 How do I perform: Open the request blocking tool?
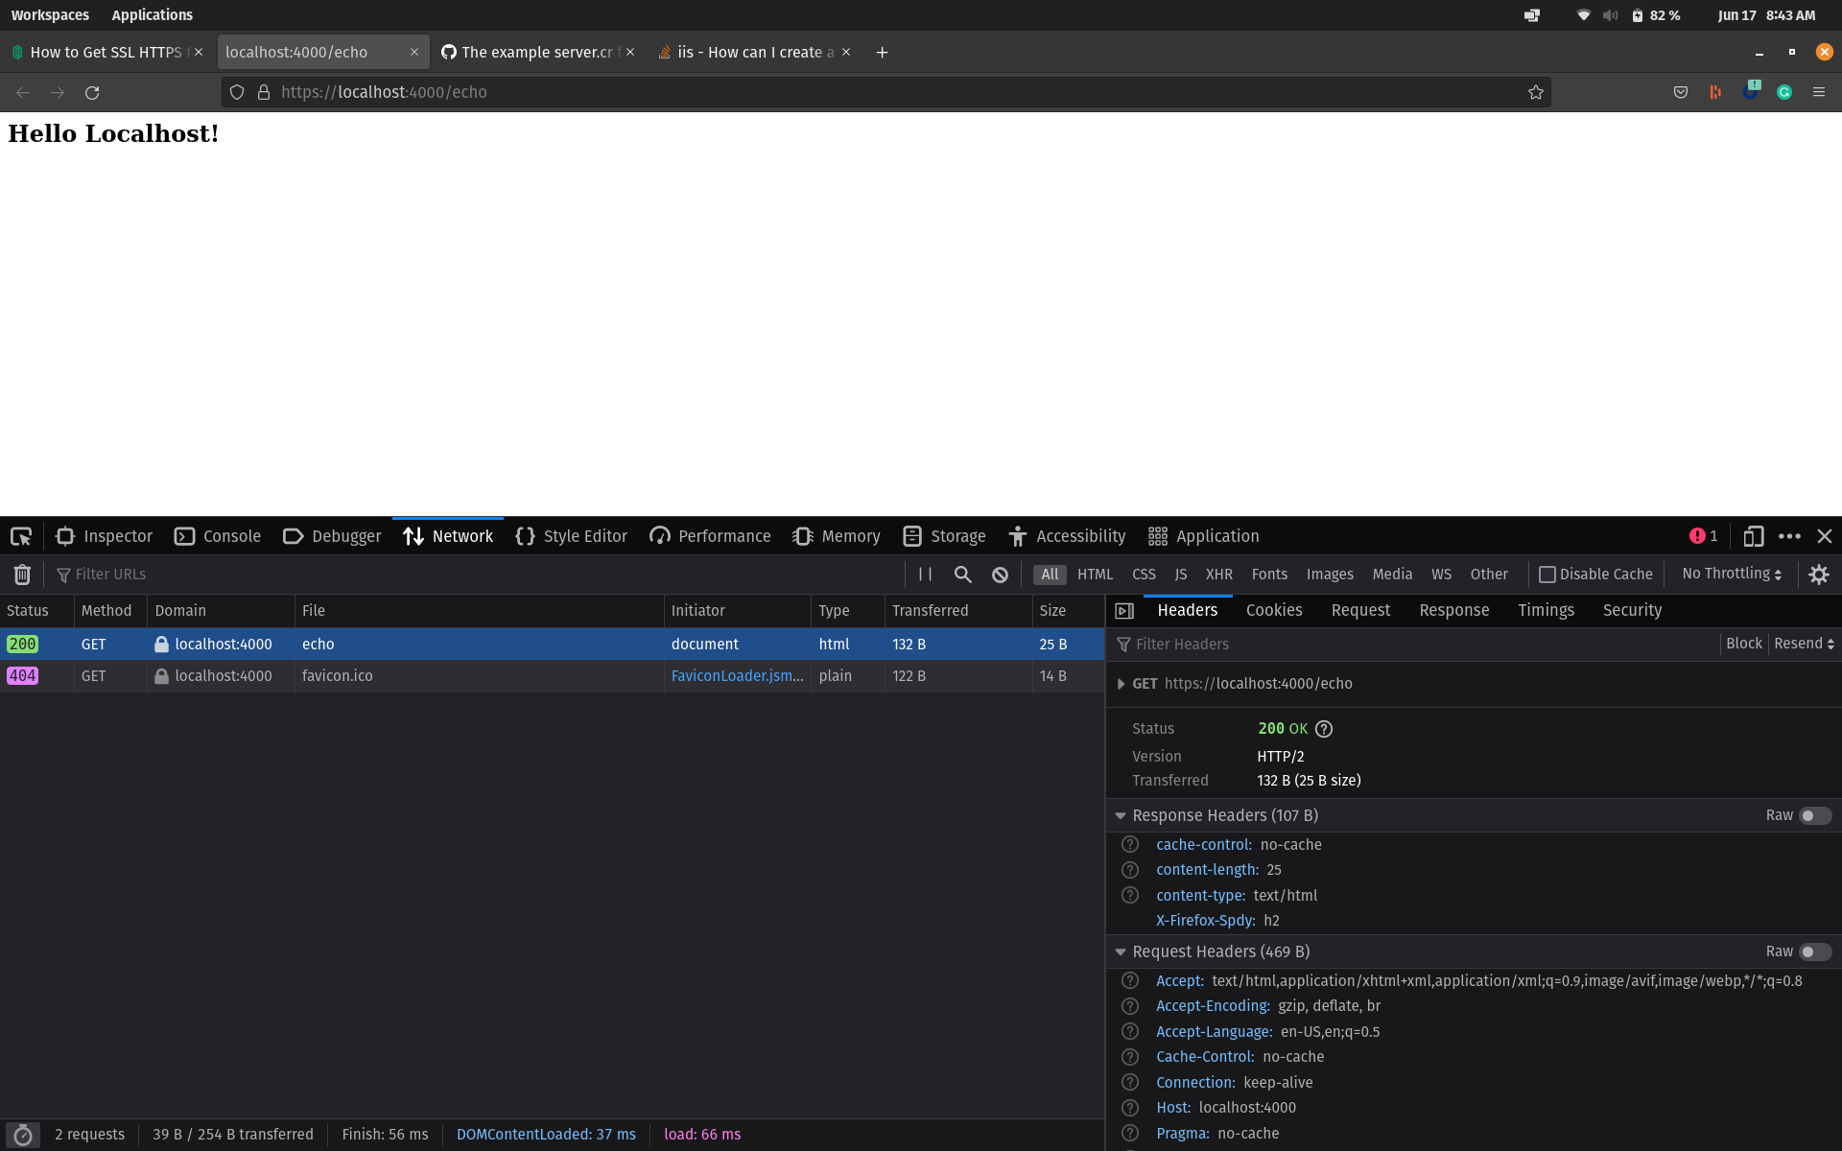[x=1000, y=574]
